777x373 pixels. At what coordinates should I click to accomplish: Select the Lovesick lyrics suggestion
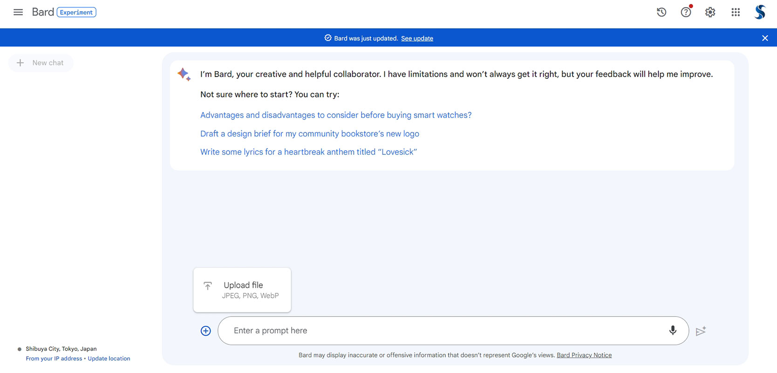[x=308, y=152]
